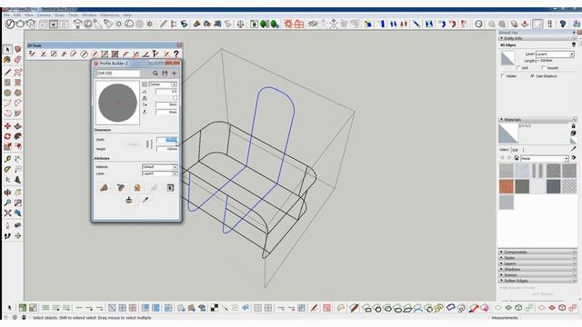Open the Metal materials collection dropdown
The image size is (582, 327).
pos(545,158)
